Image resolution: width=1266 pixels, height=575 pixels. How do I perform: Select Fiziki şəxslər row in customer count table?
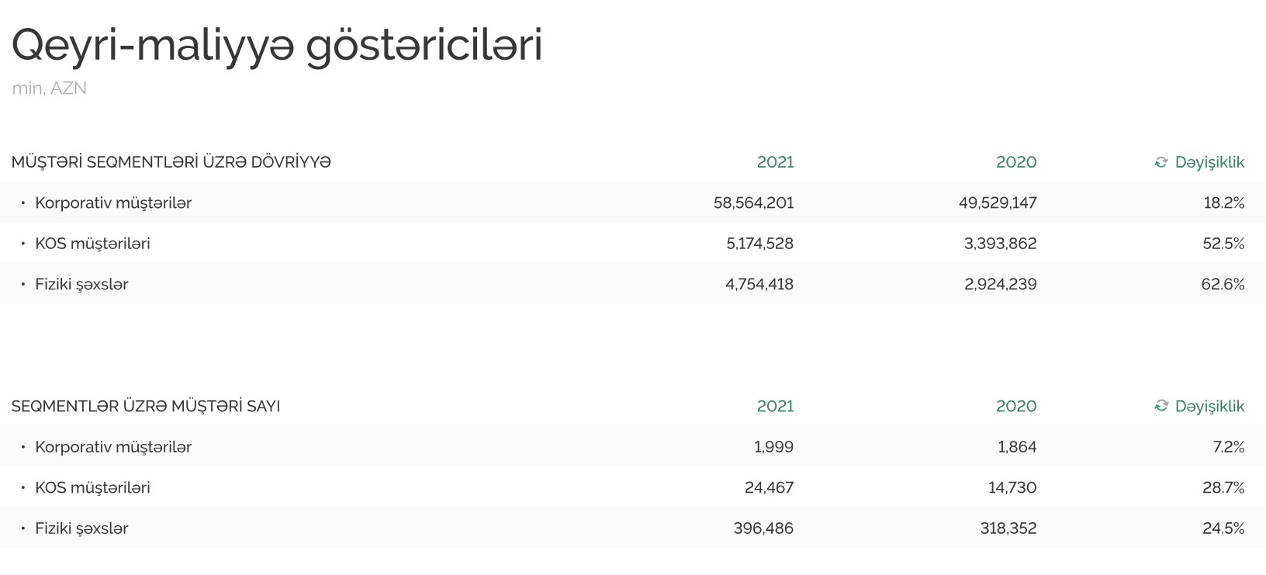pyautogui.click(x=81, y=528)
